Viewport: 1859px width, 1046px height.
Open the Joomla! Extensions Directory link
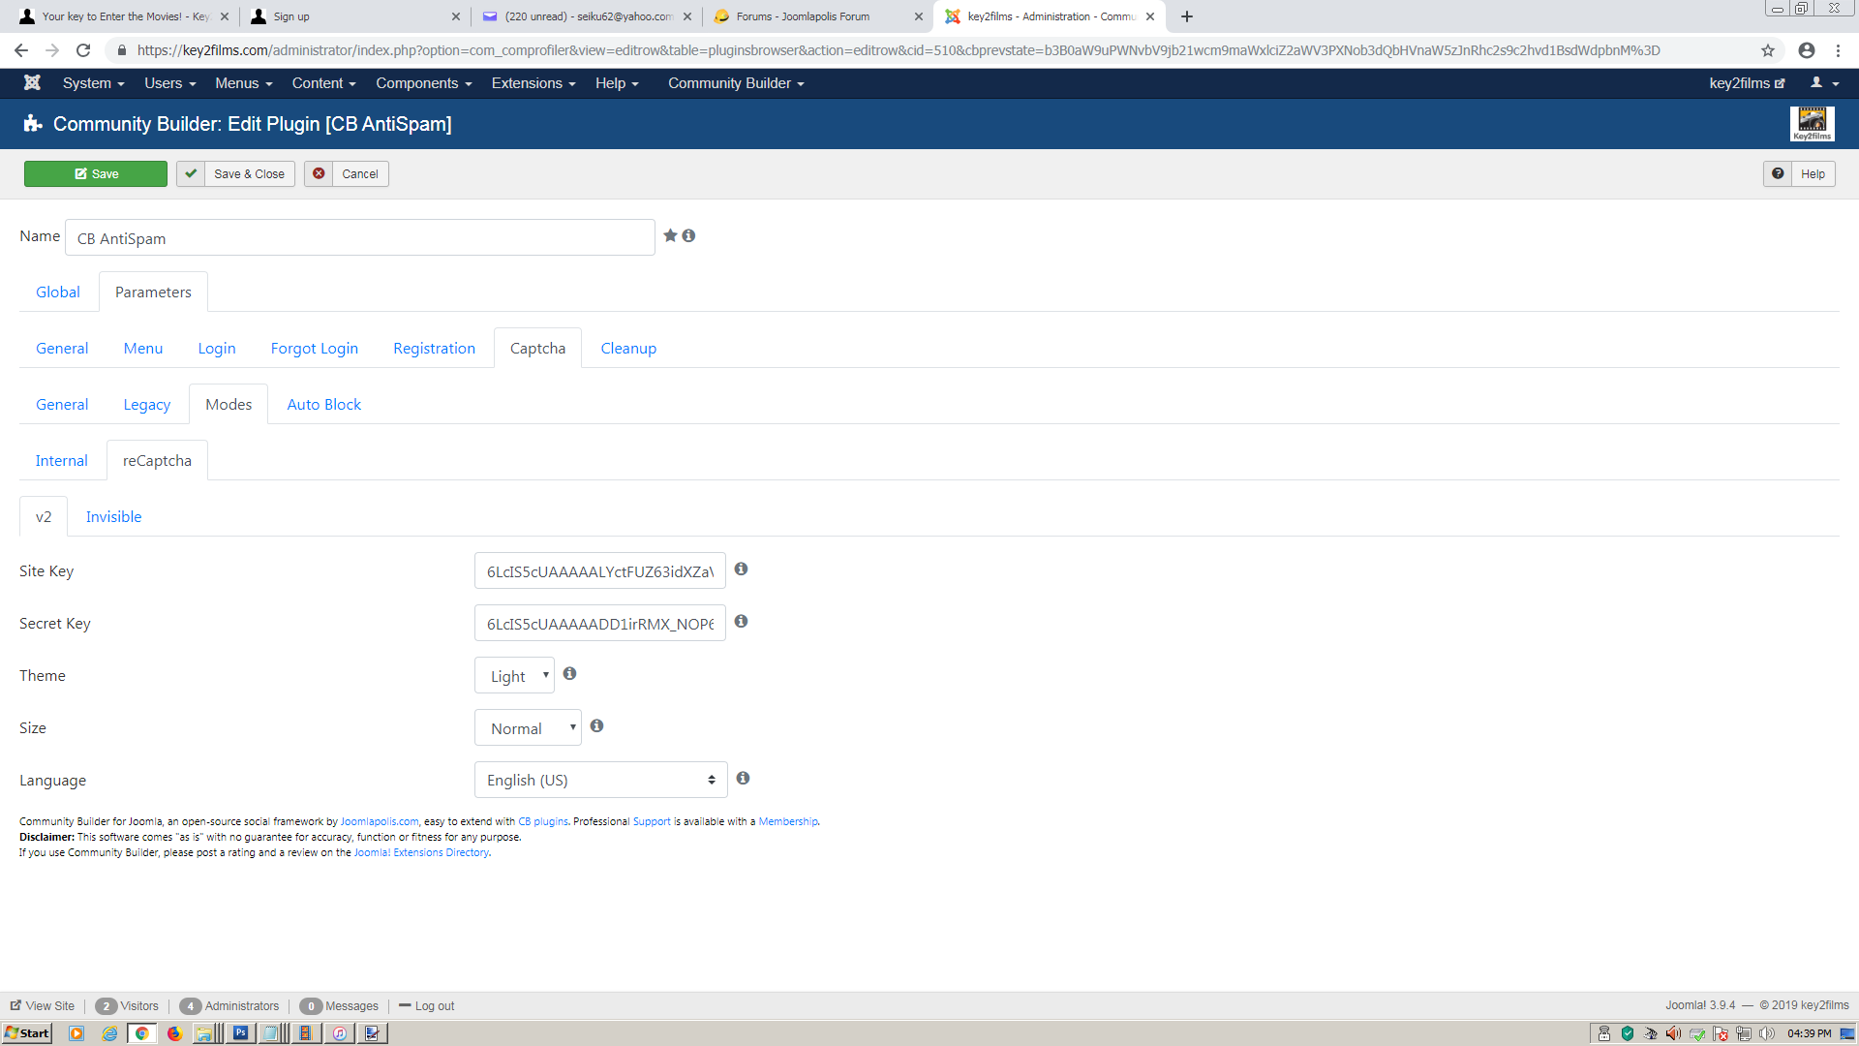point(421,852)
